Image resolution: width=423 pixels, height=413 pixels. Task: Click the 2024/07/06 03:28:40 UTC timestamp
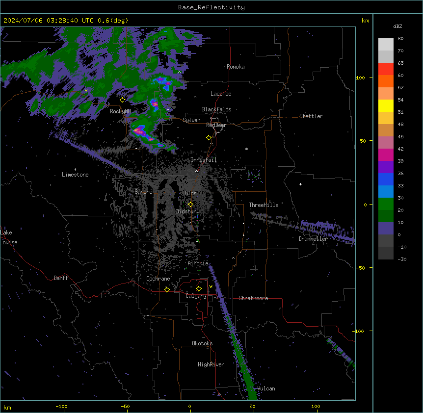pyautogui.click(x=49, y=21)
